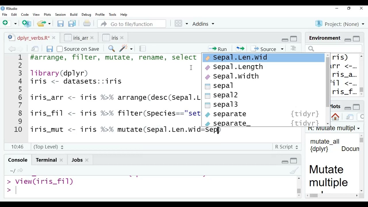Click the Go to file/function field
This screenshot has height=207, width=368.
pos(132,24)
